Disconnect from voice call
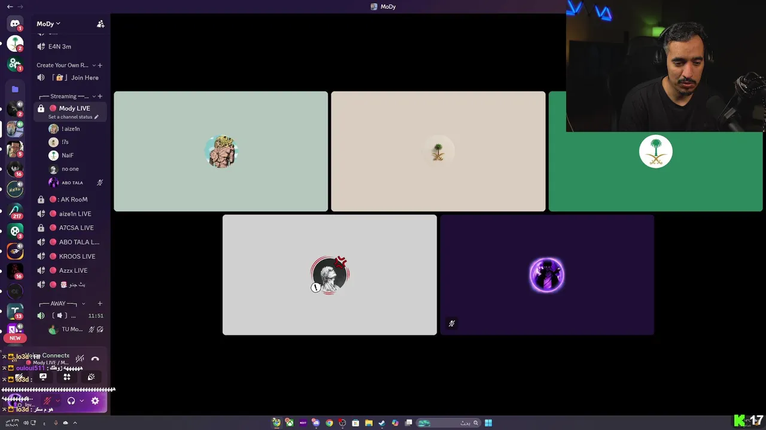The width and height of the screenshot is (766, 430). click(x=95, y=358)
